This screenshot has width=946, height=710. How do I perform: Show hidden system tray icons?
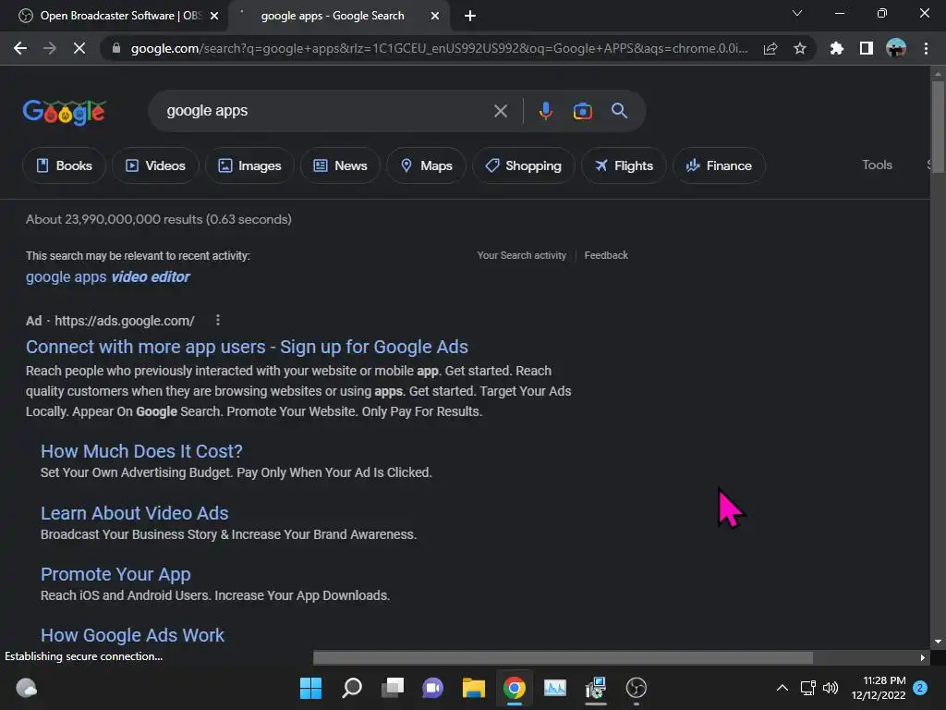click(782, 688)
